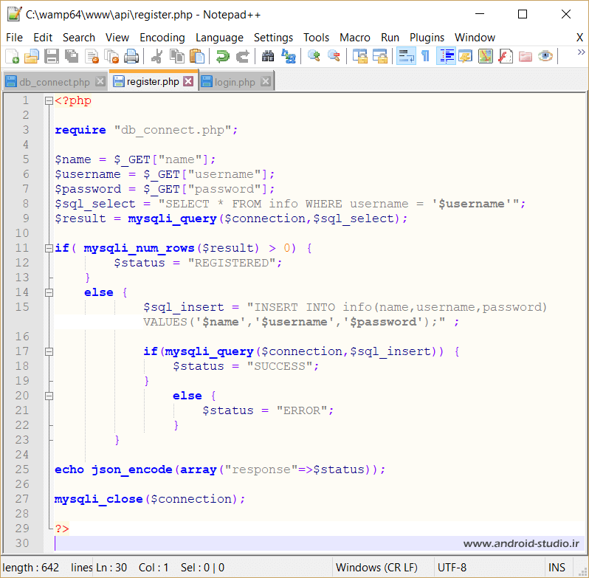Screen dimensions: 589x578
Task: Collapse the inner else fold on line 20
Action: [49, 396]
